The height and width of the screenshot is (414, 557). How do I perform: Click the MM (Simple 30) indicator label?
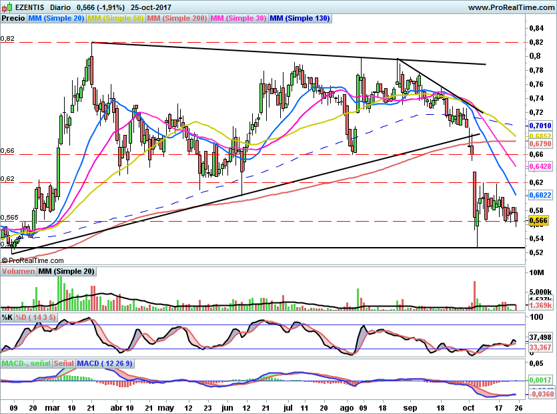[238, 19]
